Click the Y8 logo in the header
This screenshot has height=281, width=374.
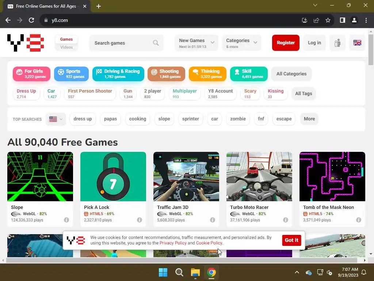pyautogui.click(x=26, y=43)
